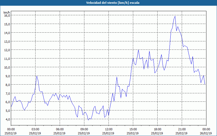The height and width of the screenshot is (136, 217).
Task: Click the peak of the wind curve near 16 km/h
Action: pos(175,16)
